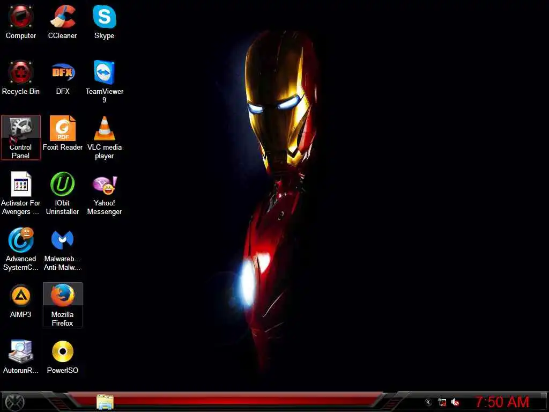Open Advanced SystemCare shortcut
Viewport: 549px width, 412px height.
tap(21, 249)
